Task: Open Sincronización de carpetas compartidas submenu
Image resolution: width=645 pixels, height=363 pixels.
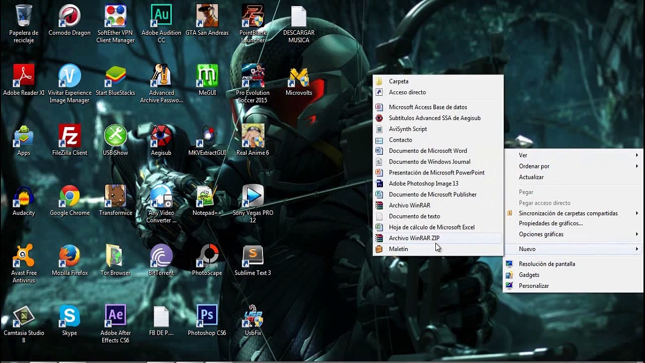Action: [573, 213]
